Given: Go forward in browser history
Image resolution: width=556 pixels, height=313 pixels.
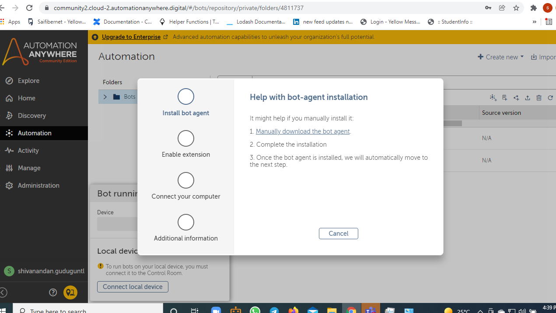Looking at the screenshot, I should click(15, 8).
